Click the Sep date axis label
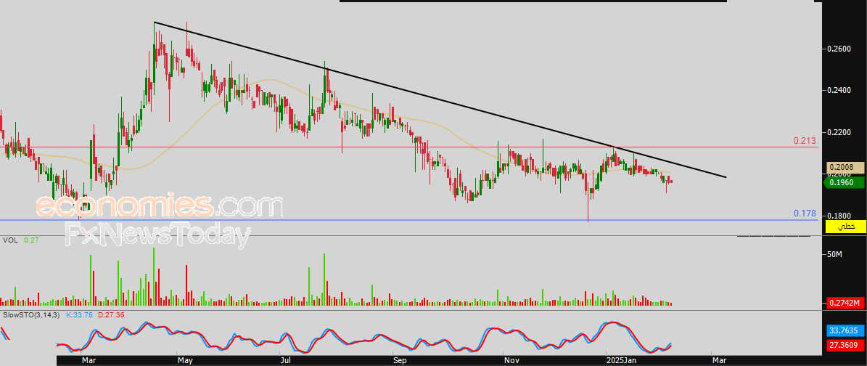The height and width of the screenshot is (366, 867). tap(400, 360)
